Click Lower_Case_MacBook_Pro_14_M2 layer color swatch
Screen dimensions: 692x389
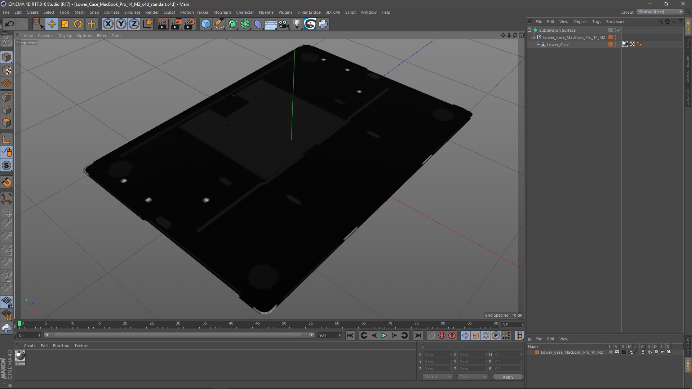pyautogui.click(x=537, y=352)
